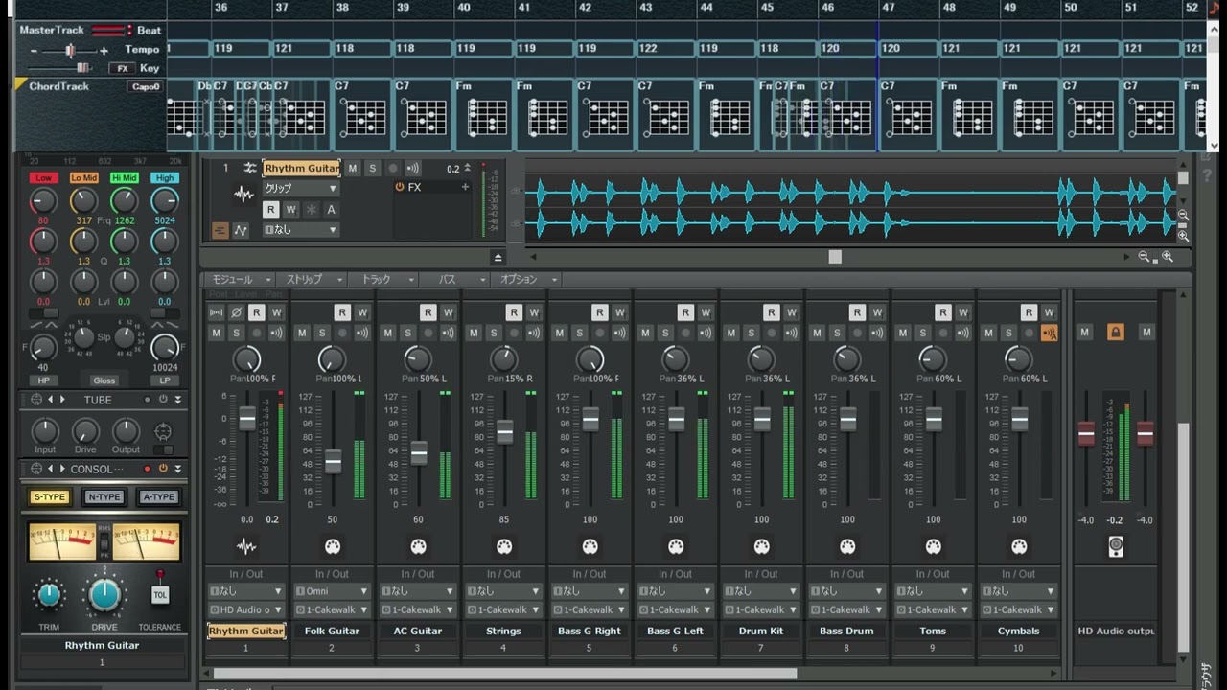Toggle the mono/stereo interleave icon on strip 1

click(217, 312)
